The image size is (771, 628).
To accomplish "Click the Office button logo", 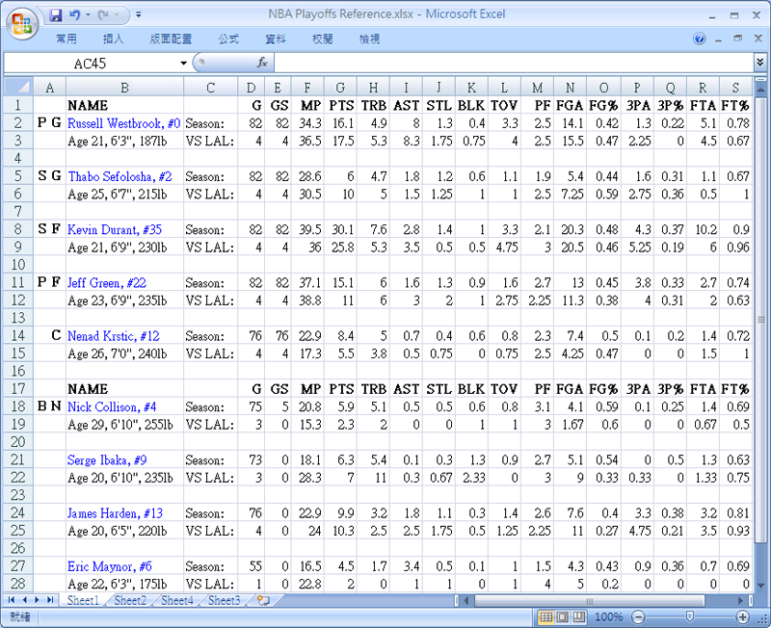I will tap(22, 22).
